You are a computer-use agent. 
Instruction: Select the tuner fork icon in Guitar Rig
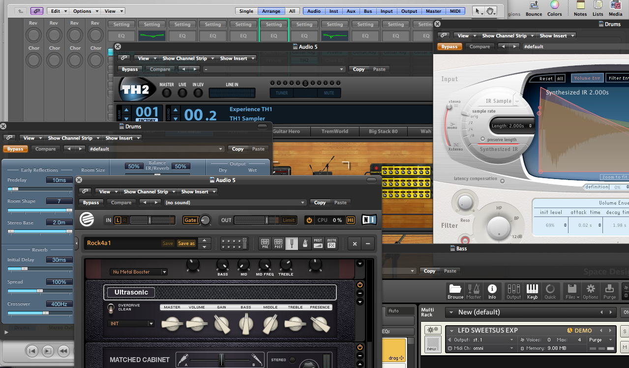292,243
